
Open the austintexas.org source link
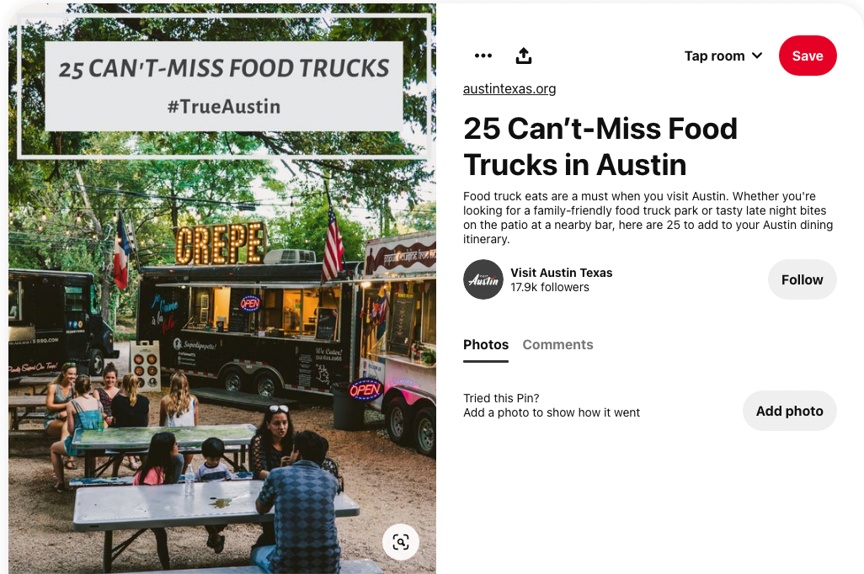509,88
